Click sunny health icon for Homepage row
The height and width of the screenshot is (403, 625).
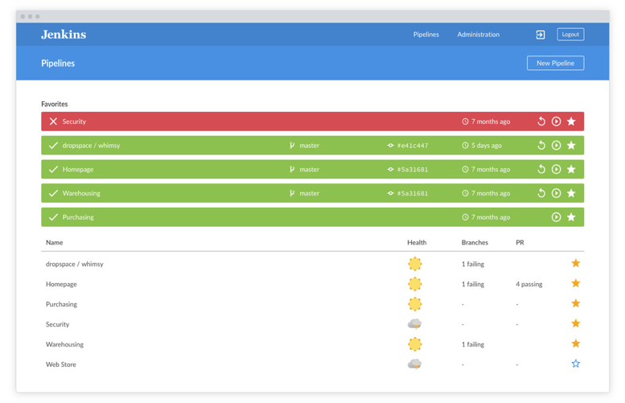tap(414, 284)
